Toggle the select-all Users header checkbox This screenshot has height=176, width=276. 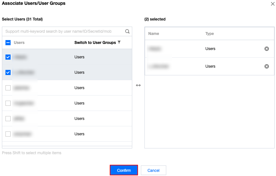8,43
